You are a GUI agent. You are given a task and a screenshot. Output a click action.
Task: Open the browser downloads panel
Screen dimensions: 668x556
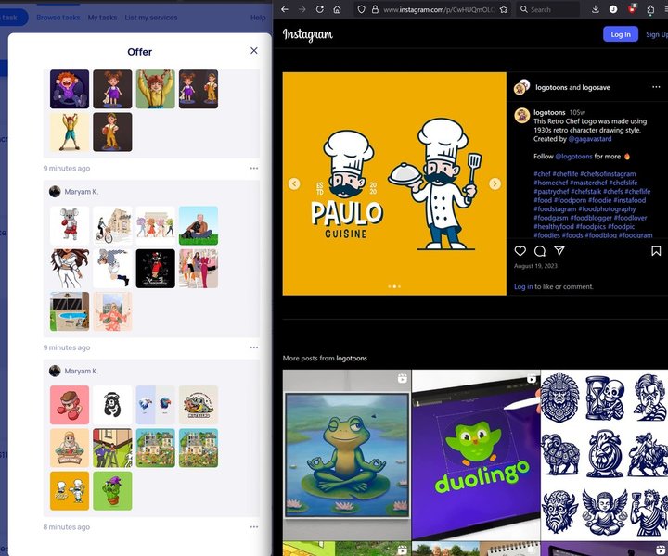596,9
